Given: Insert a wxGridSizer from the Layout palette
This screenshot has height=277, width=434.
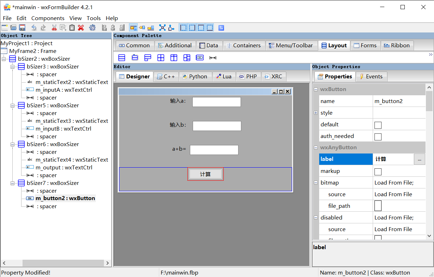Looking at the screenshot, I should (x=161, y=57).
